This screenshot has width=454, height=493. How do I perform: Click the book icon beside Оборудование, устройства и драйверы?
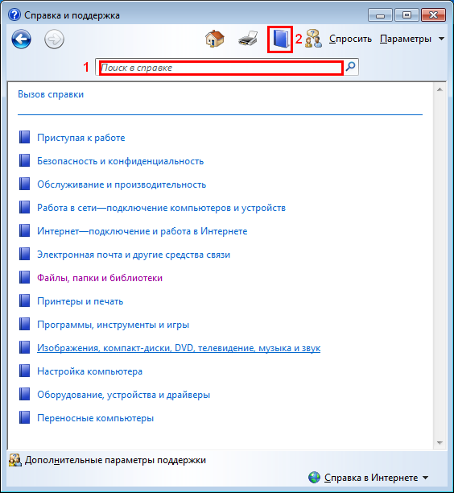[24, 394]
